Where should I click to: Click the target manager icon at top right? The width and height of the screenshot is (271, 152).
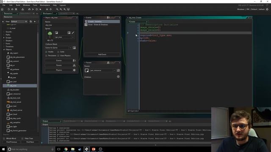(267, 9)
